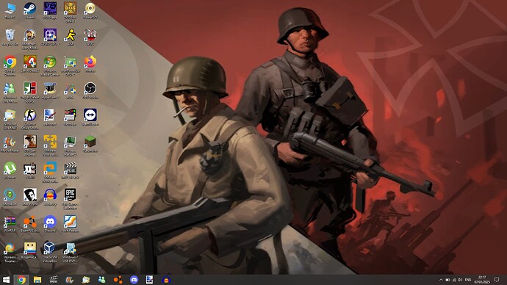Viewport: 507px width, 285px height.
Task: Launch the HyperCam desktop shortcut
Action: [50, 90]
